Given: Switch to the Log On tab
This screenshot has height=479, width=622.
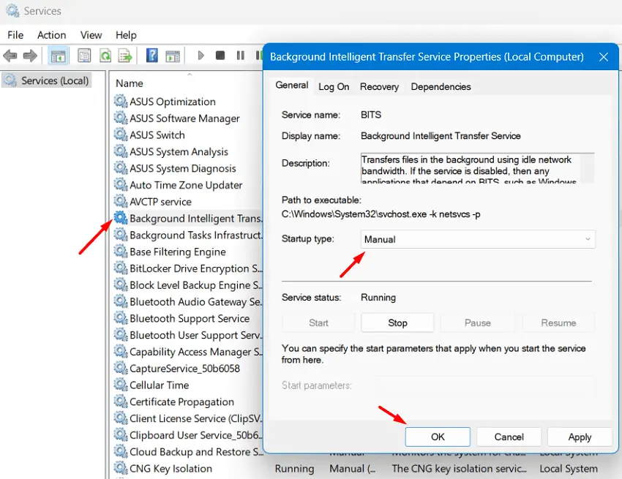Looking at the screenshot, I should pos(334,86).
